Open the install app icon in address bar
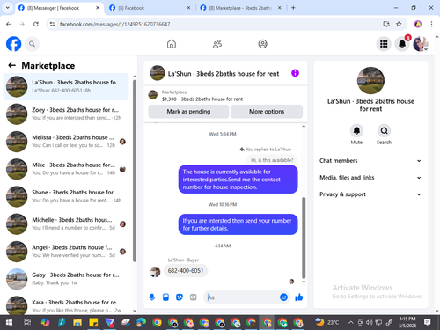440x330 pixels. 386,24
